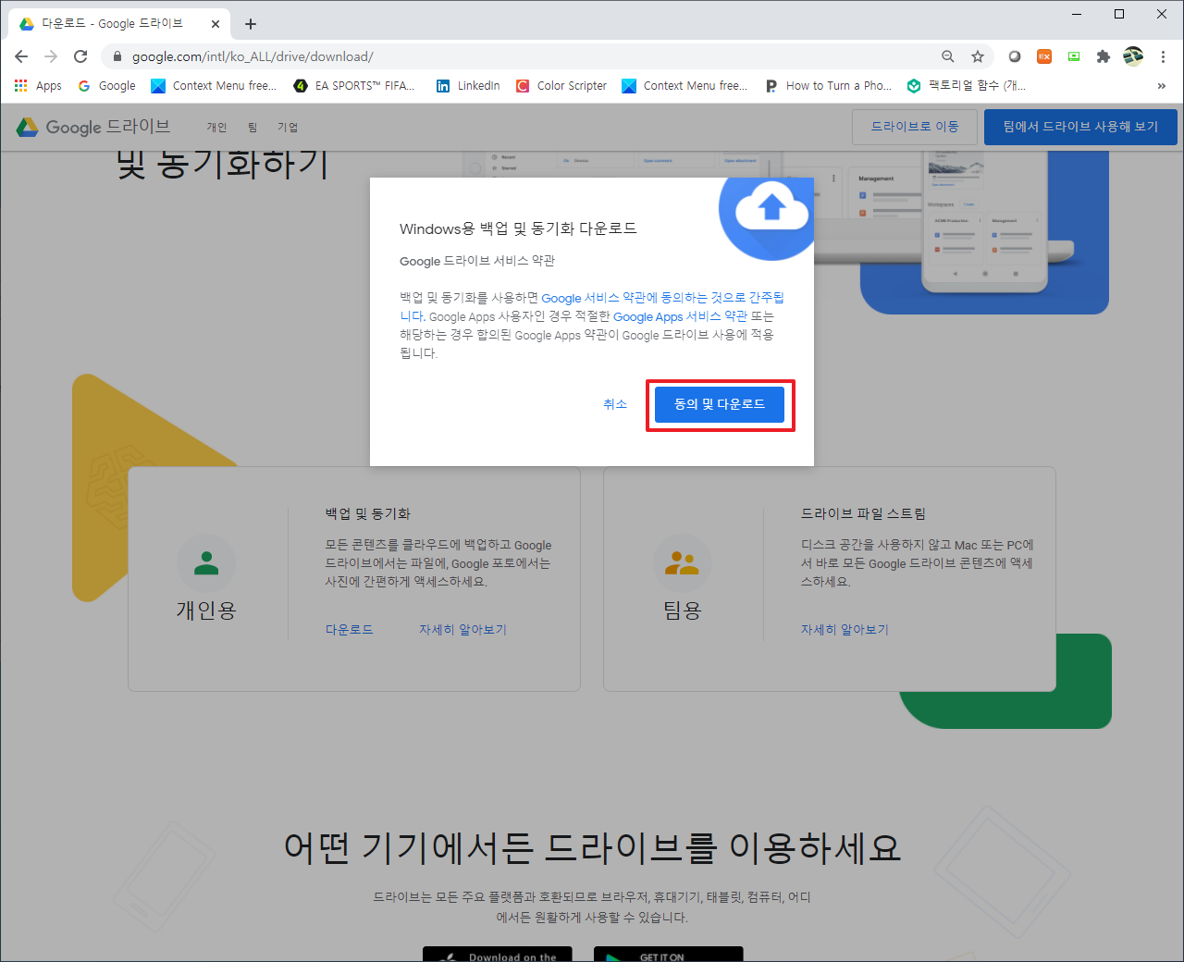Open the 개인 menu item
The image size is (1184, 962).
pos(216,128)
